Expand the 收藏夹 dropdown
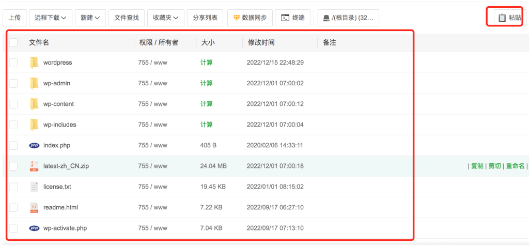529x246 pixels. click(166, 18)
